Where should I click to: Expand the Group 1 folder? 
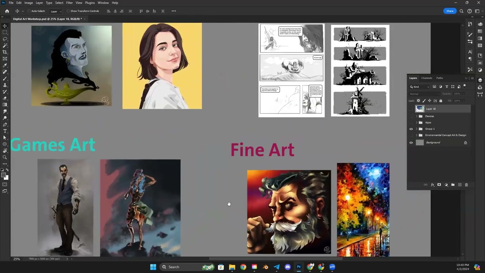point(417,129)
